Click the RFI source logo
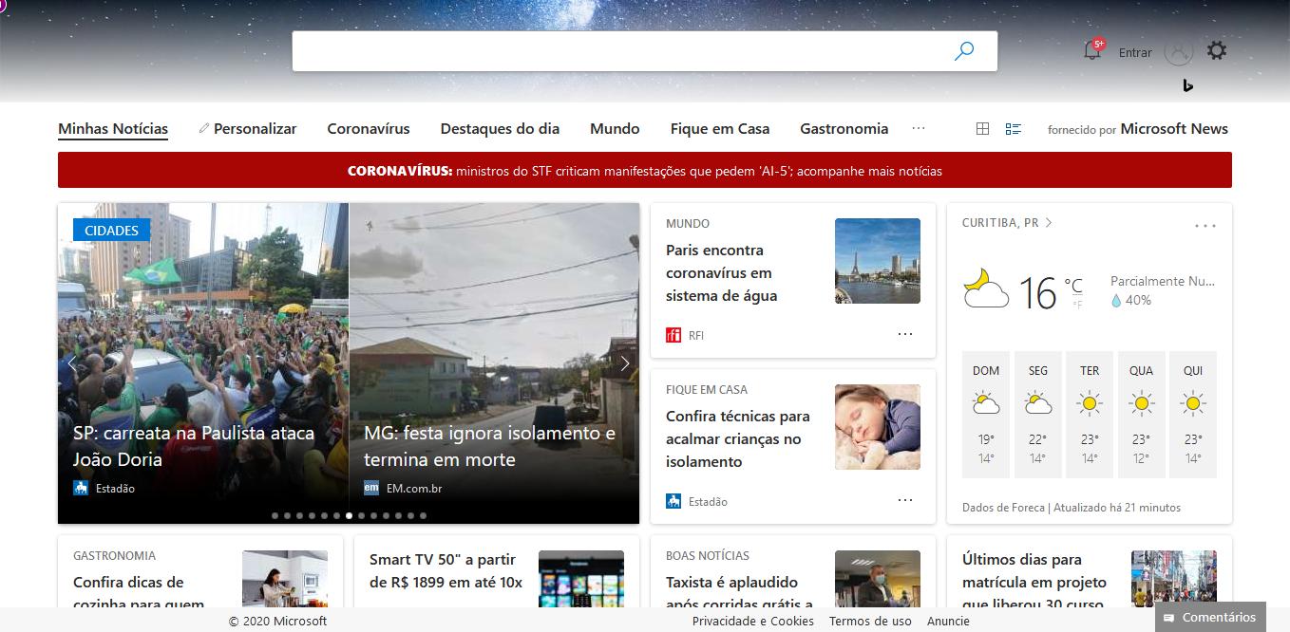 pos(673,335)
